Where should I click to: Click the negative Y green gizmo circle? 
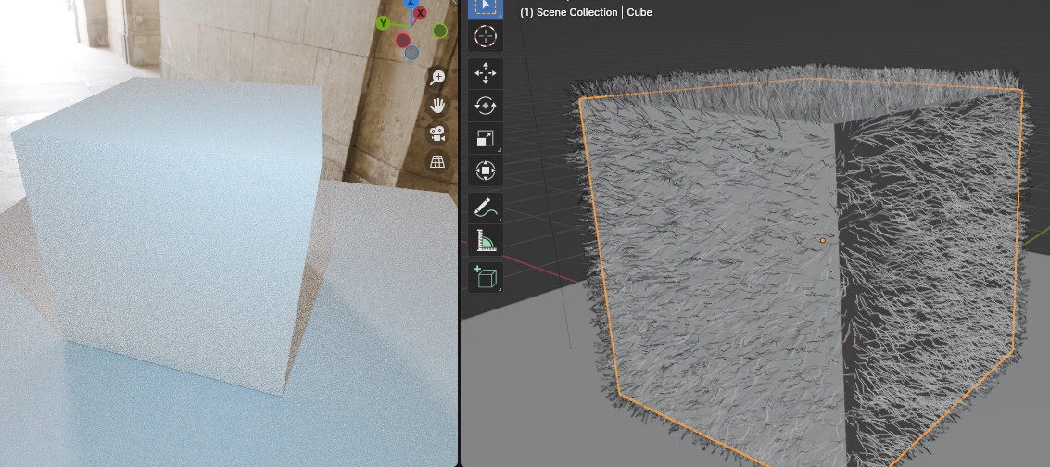440,32
